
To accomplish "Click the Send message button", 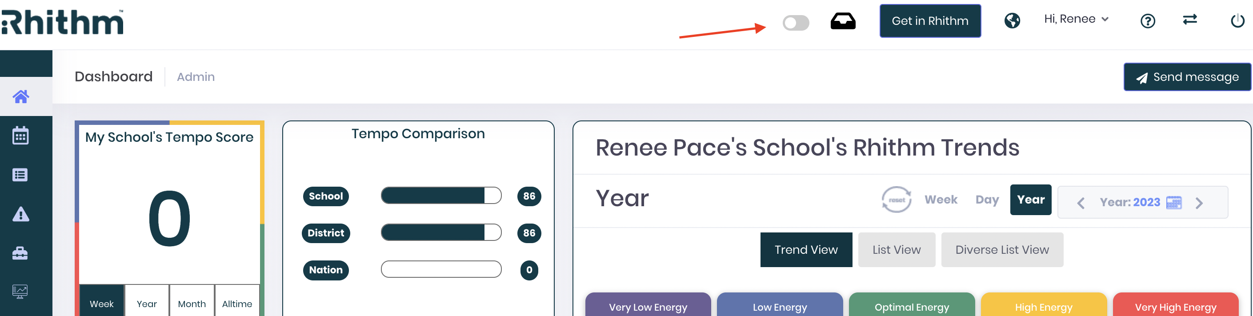I will [x=1187, y=77].
